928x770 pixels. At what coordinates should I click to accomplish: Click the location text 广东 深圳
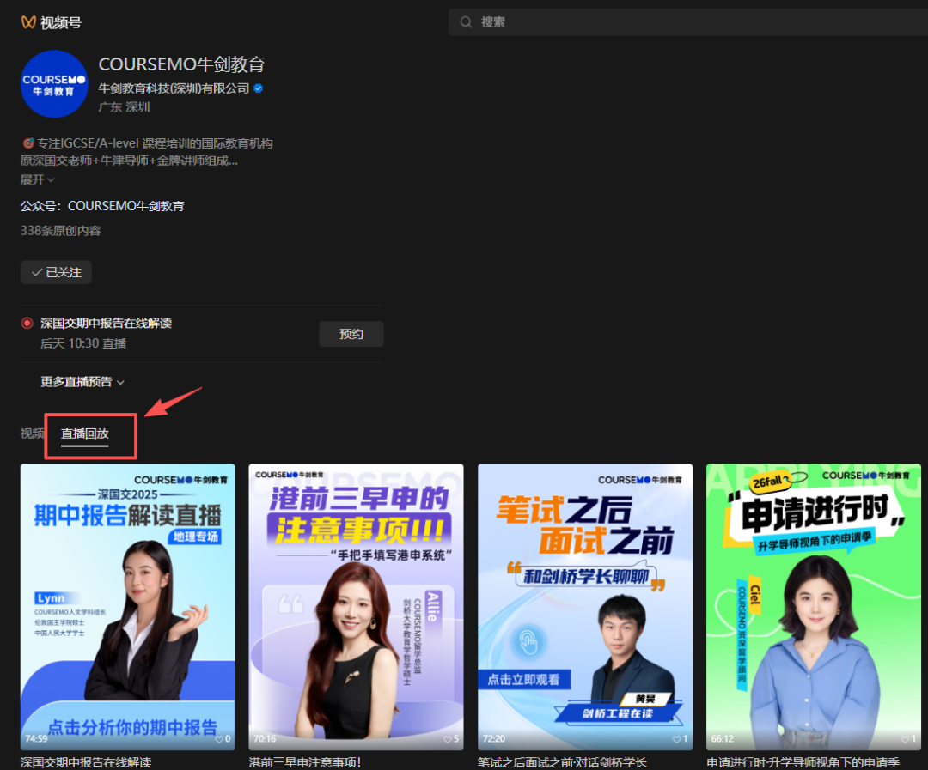[x=124, y=107]
